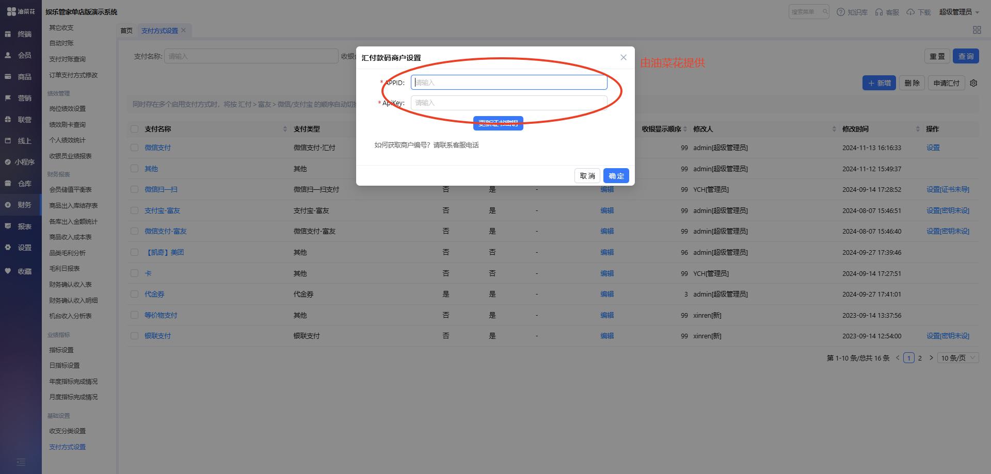Open 自动对账 menu item
This screenshot has height=474, width=991.
[61, 43]
